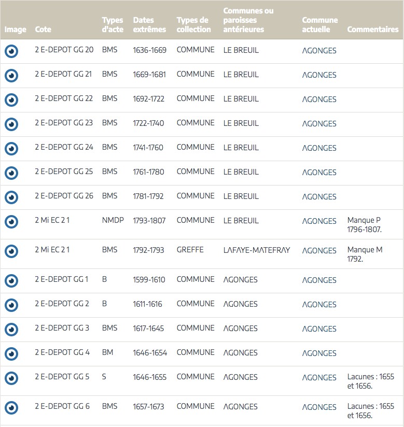View images for 2 E-DEPOT GG 22
This screenshot has height=427, width=404.
click(11, 100)
